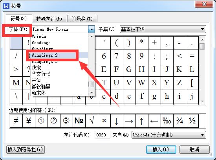Select the digit 6 in the grid
Screen dimensions: 216x160
point(104,56)
